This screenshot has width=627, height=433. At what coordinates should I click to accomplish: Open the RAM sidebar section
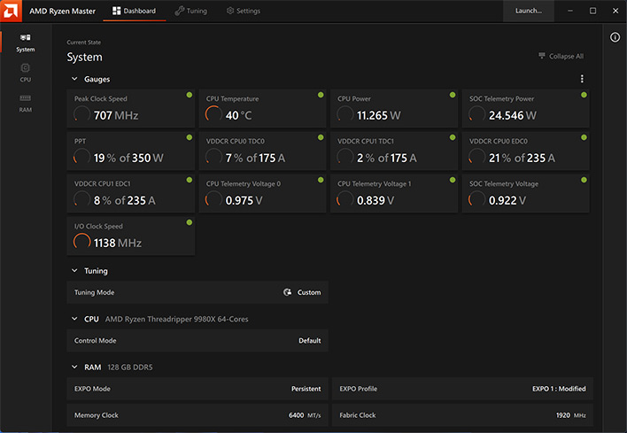(x=25, y=103)
